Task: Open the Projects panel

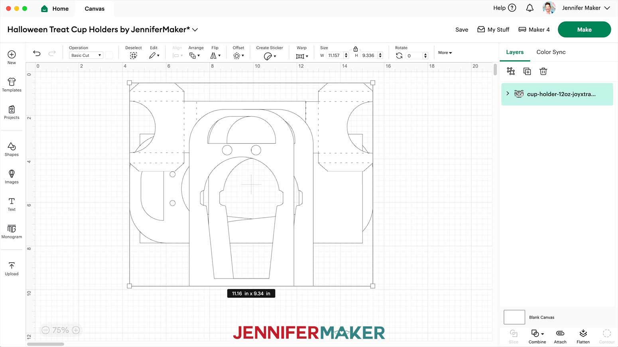Action: coord(12,112)
